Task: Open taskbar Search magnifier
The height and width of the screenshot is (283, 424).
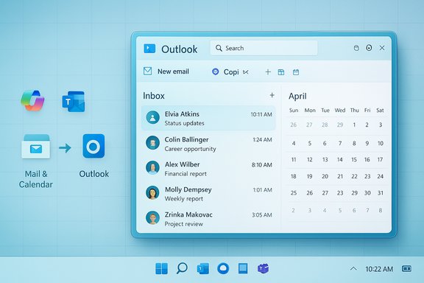Action: (182, 269)
